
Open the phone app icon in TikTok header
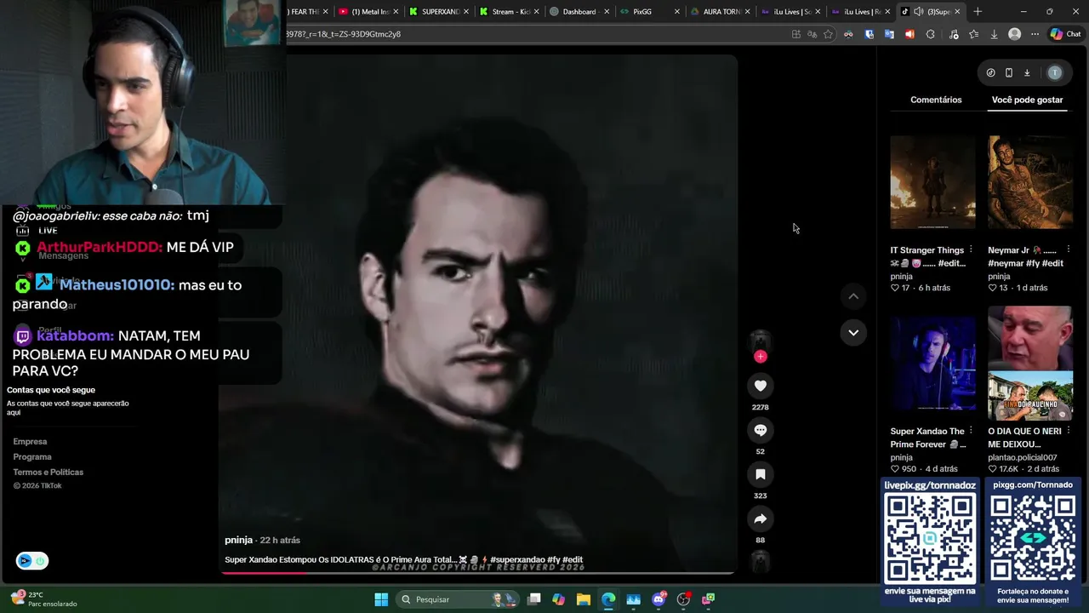pos(1009,73)
